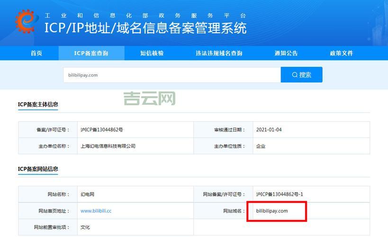Screen dimensions: 388x237
Task: Select the entity type value 企业
Action: [261, 146]
